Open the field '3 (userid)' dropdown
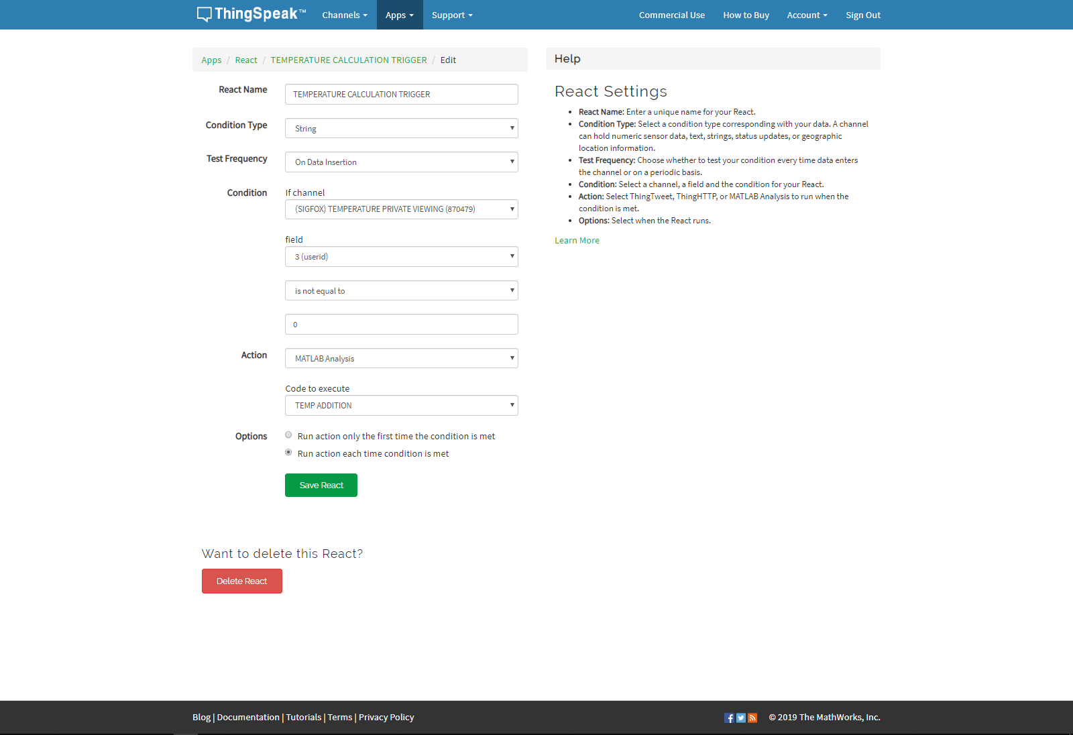 coord(401,257)
